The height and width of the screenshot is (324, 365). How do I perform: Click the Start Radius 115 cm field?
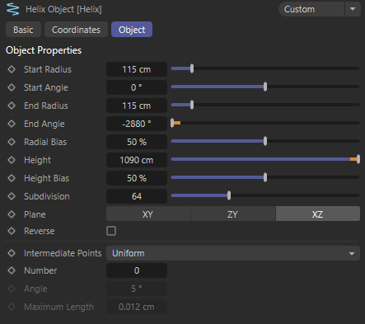tap(137, 69)
